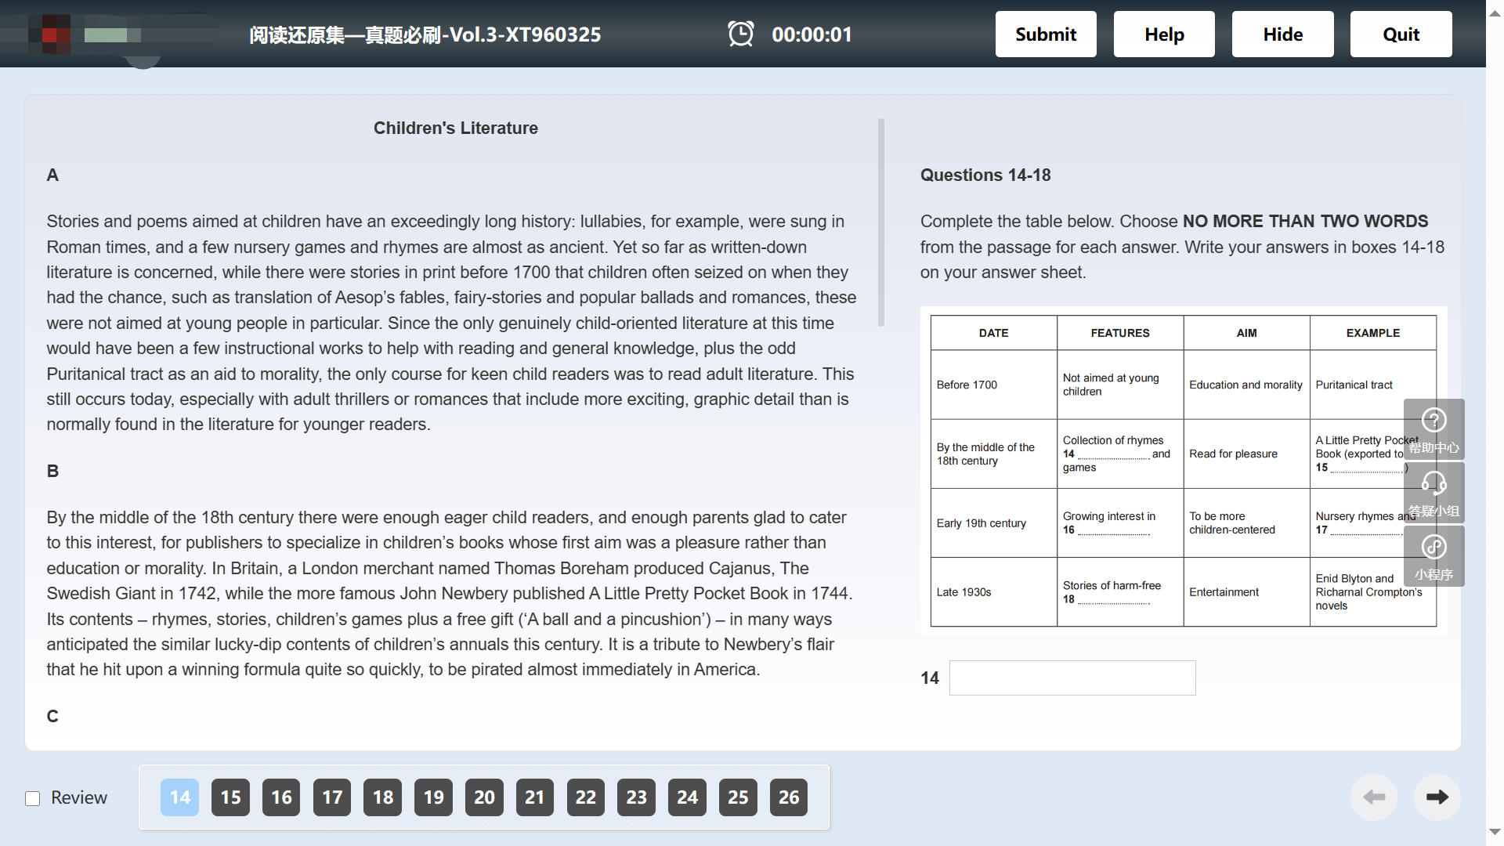Click the paragraph B heading

[52, 471]
